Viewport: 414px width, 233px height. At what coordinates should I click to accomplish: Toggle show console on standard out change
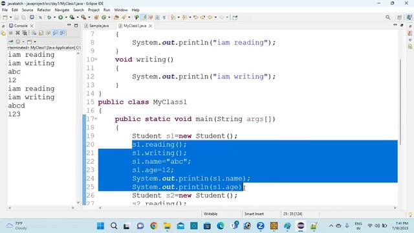[x=55, y=33]
